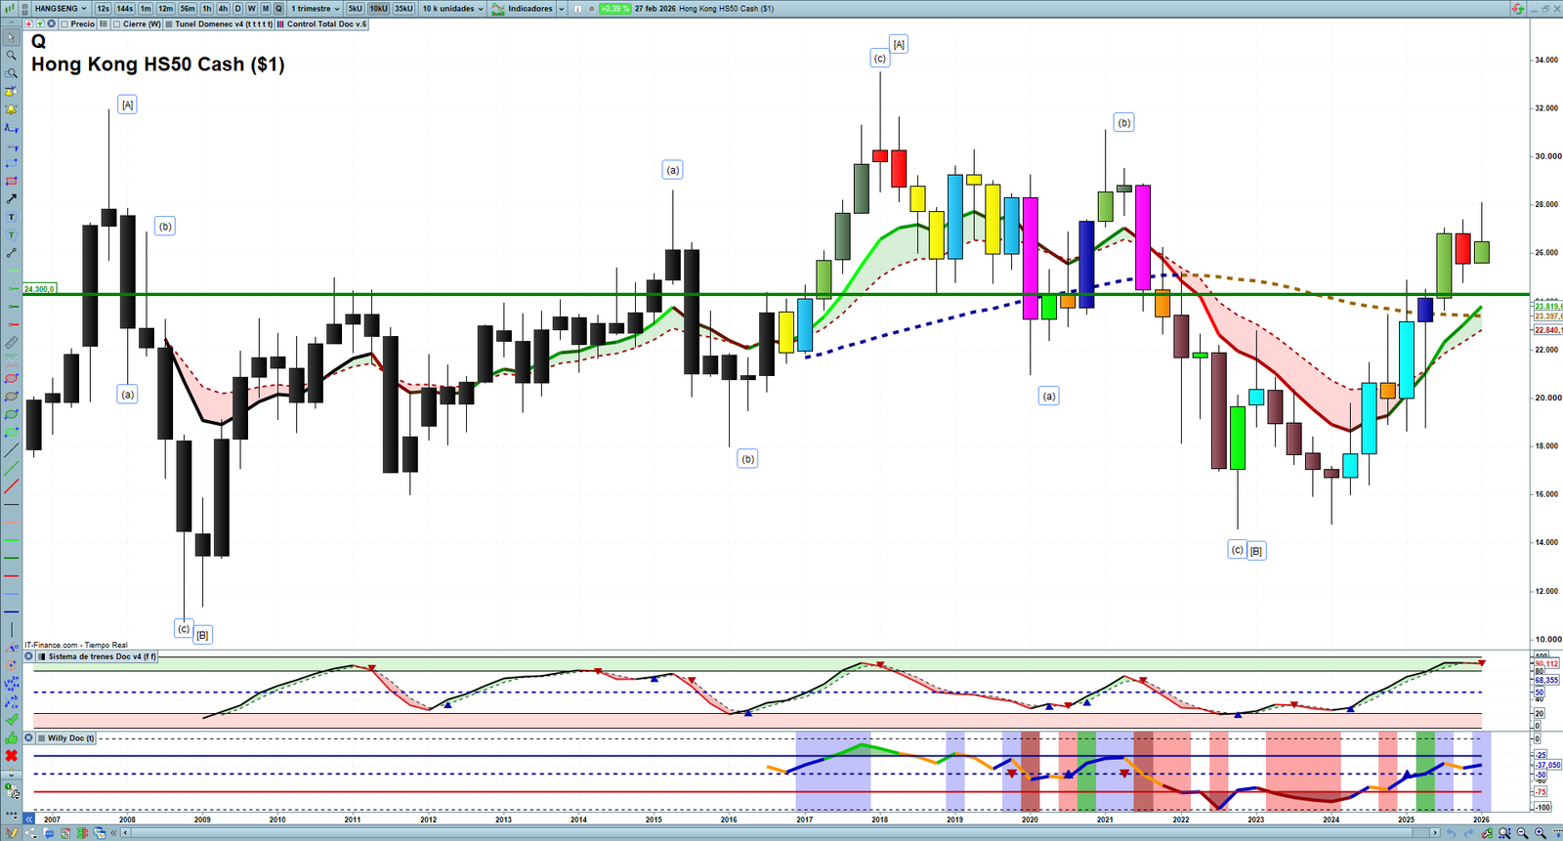The height and width of the screenshot is (841, 1563).
Task: Expand more tools chevron in left toolbar
Action: point(11,774)
